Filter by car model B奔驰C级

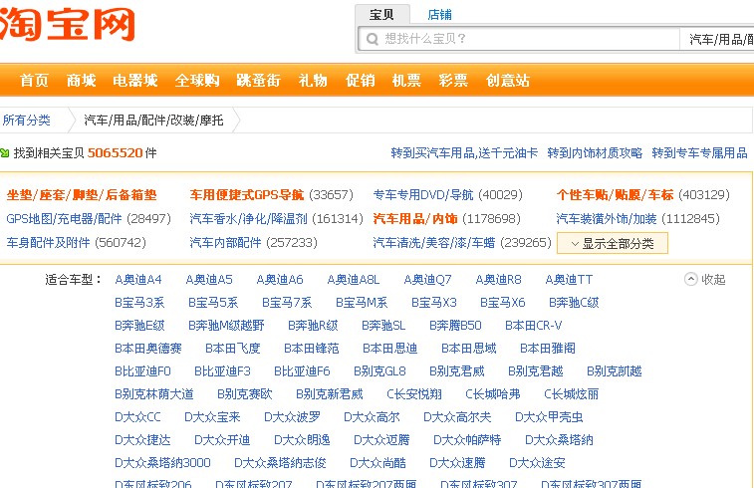tap(574, 303)
